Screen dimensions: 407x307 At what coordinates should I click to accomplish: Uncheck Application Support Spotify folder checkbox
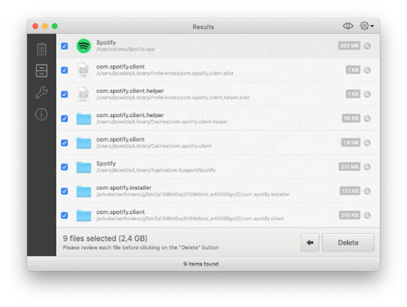coord(65,167)
